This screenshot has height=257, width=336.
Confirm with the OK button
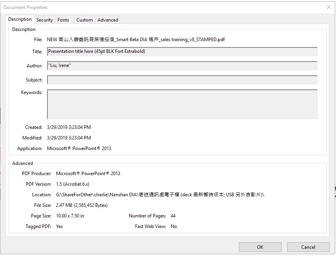[260, 247]
